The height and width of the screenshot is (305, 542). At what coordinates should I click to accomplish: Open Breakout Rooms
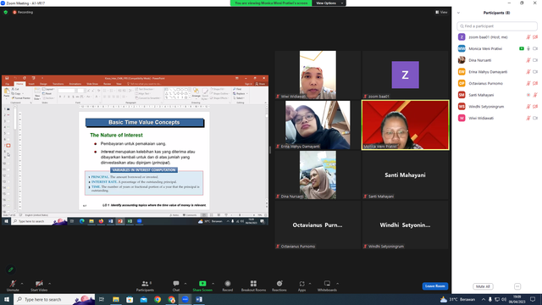(x=253, y=286)
